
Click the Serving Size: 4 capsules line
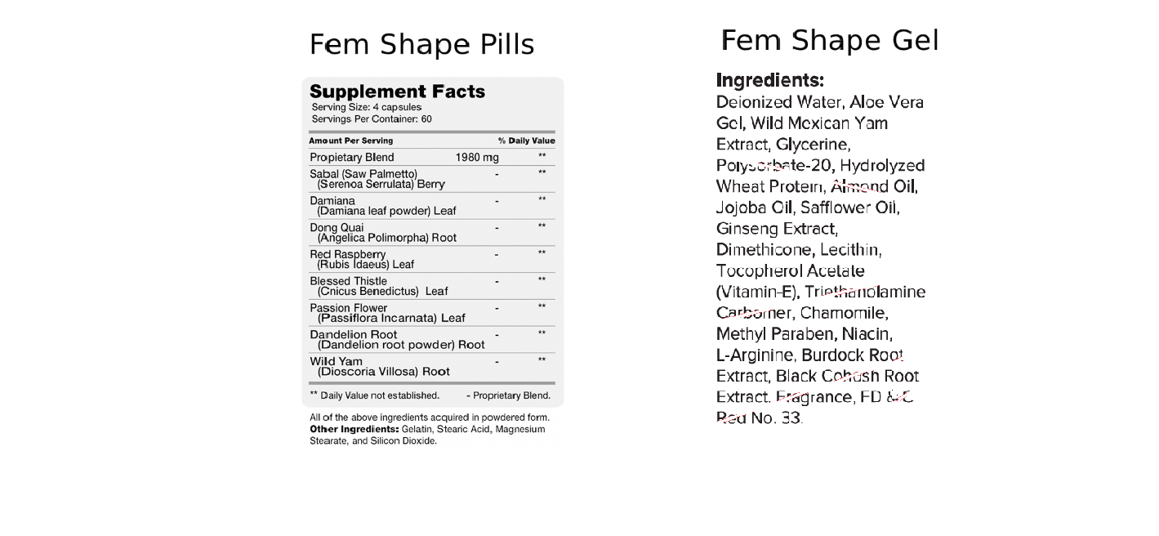(367, 107)
